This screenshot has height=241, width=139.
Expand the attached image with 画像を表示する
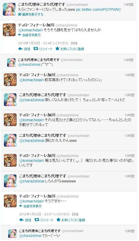pos(33,15)
